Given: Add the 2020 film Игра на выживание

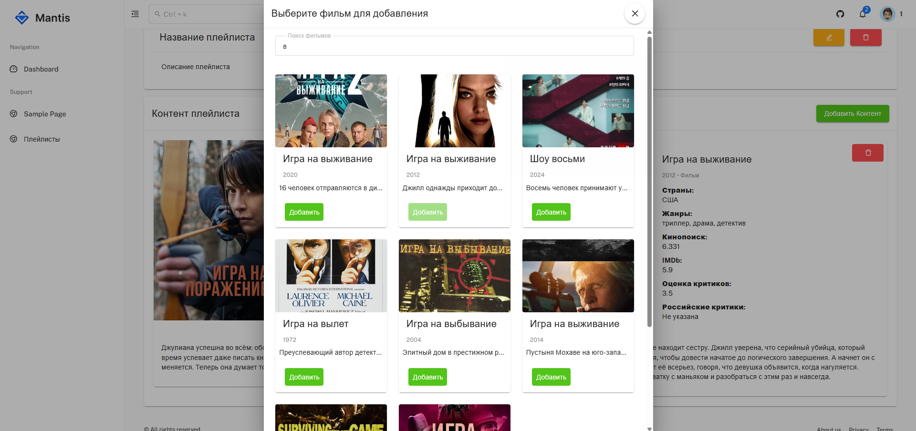Looking at the screenshot, I should (x=304, y=212).
